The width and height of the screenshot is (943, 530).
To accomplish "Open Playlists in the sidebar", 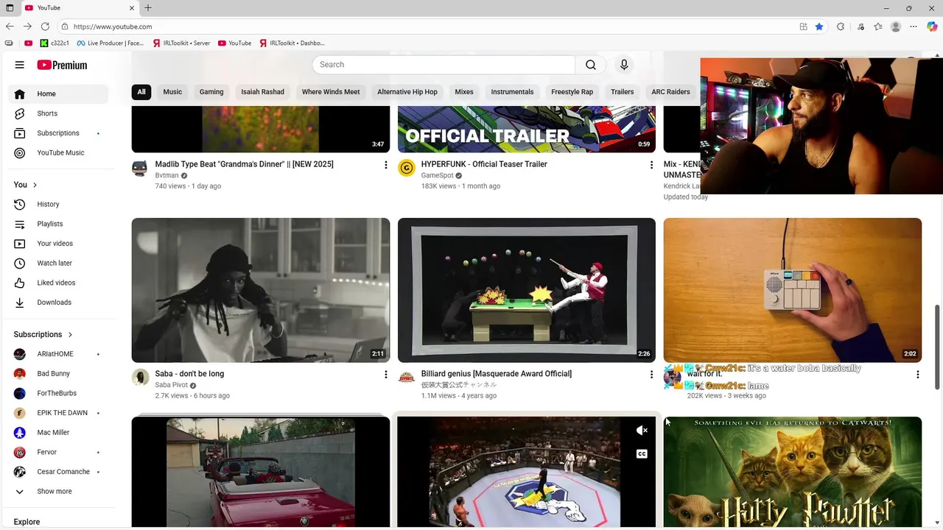I will coord(58,224).
